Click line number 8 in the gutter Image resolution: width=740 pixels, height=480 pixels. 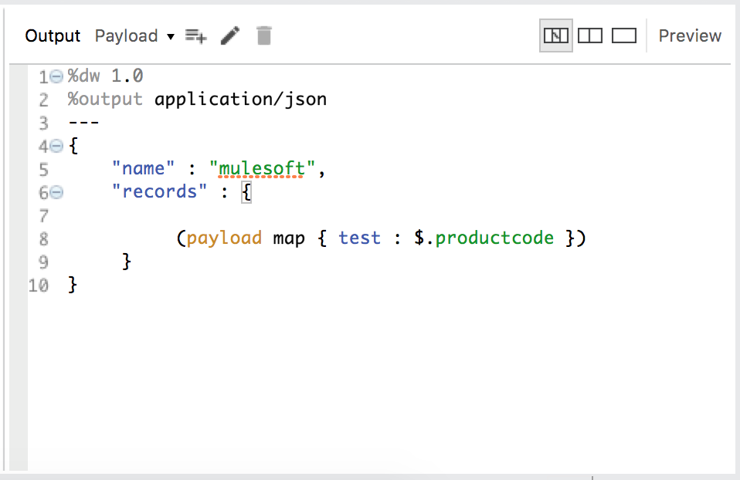pos(43,238)
